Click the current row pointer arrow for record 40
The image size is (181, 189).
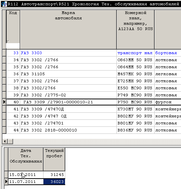[4, 102]
